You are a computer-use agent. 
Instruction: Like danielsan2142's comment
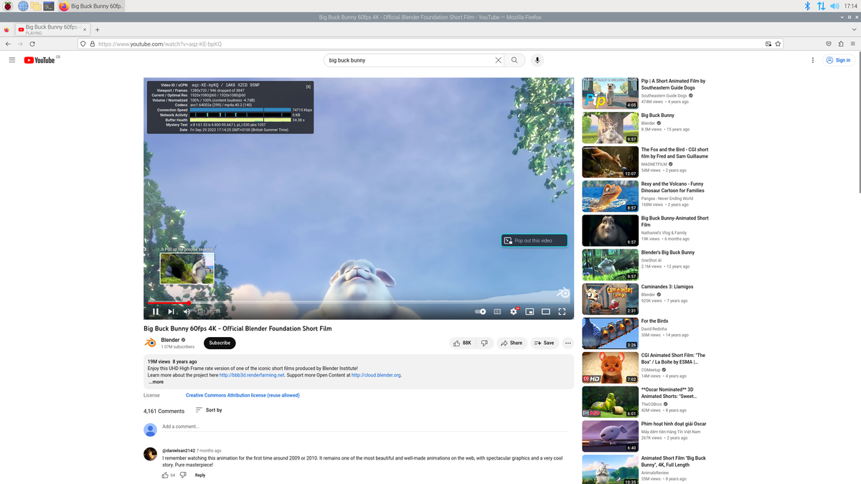click(165, 475)
